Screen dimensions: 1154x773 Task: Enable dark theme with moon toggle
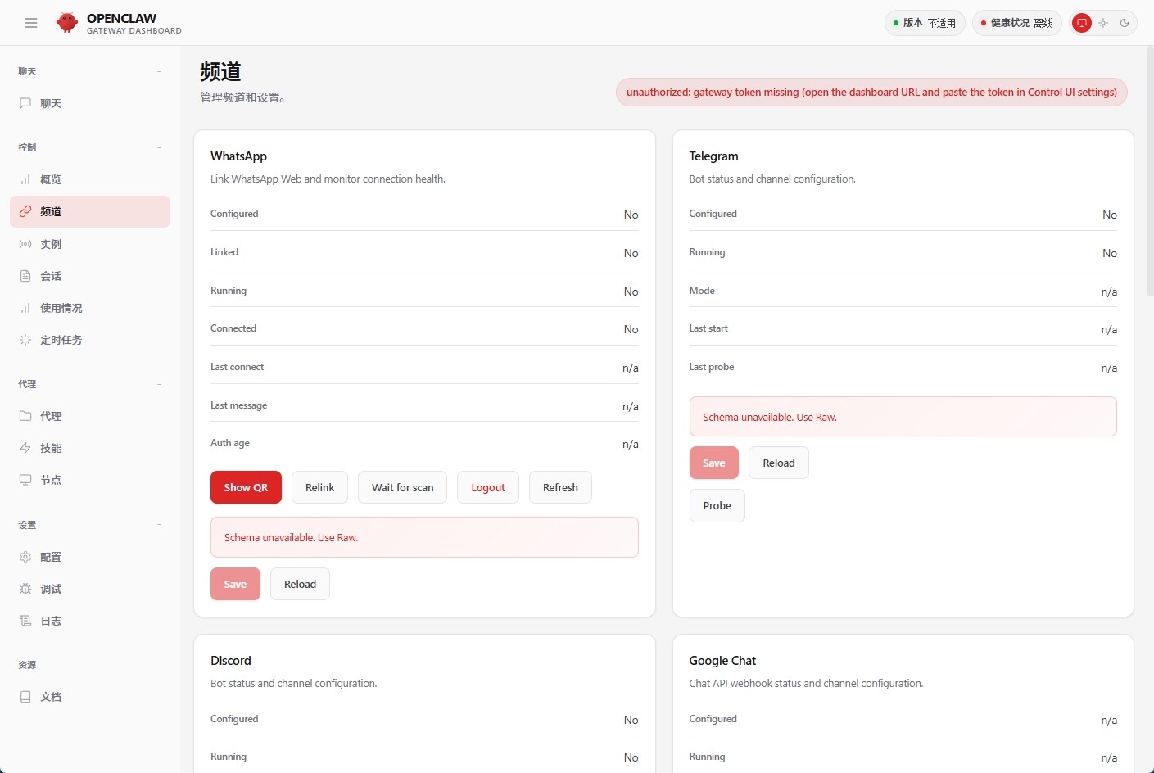(x=1125, y=23)
